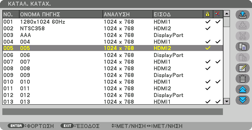
Task: Click the scrollbar up arrow
Action: 227,13
